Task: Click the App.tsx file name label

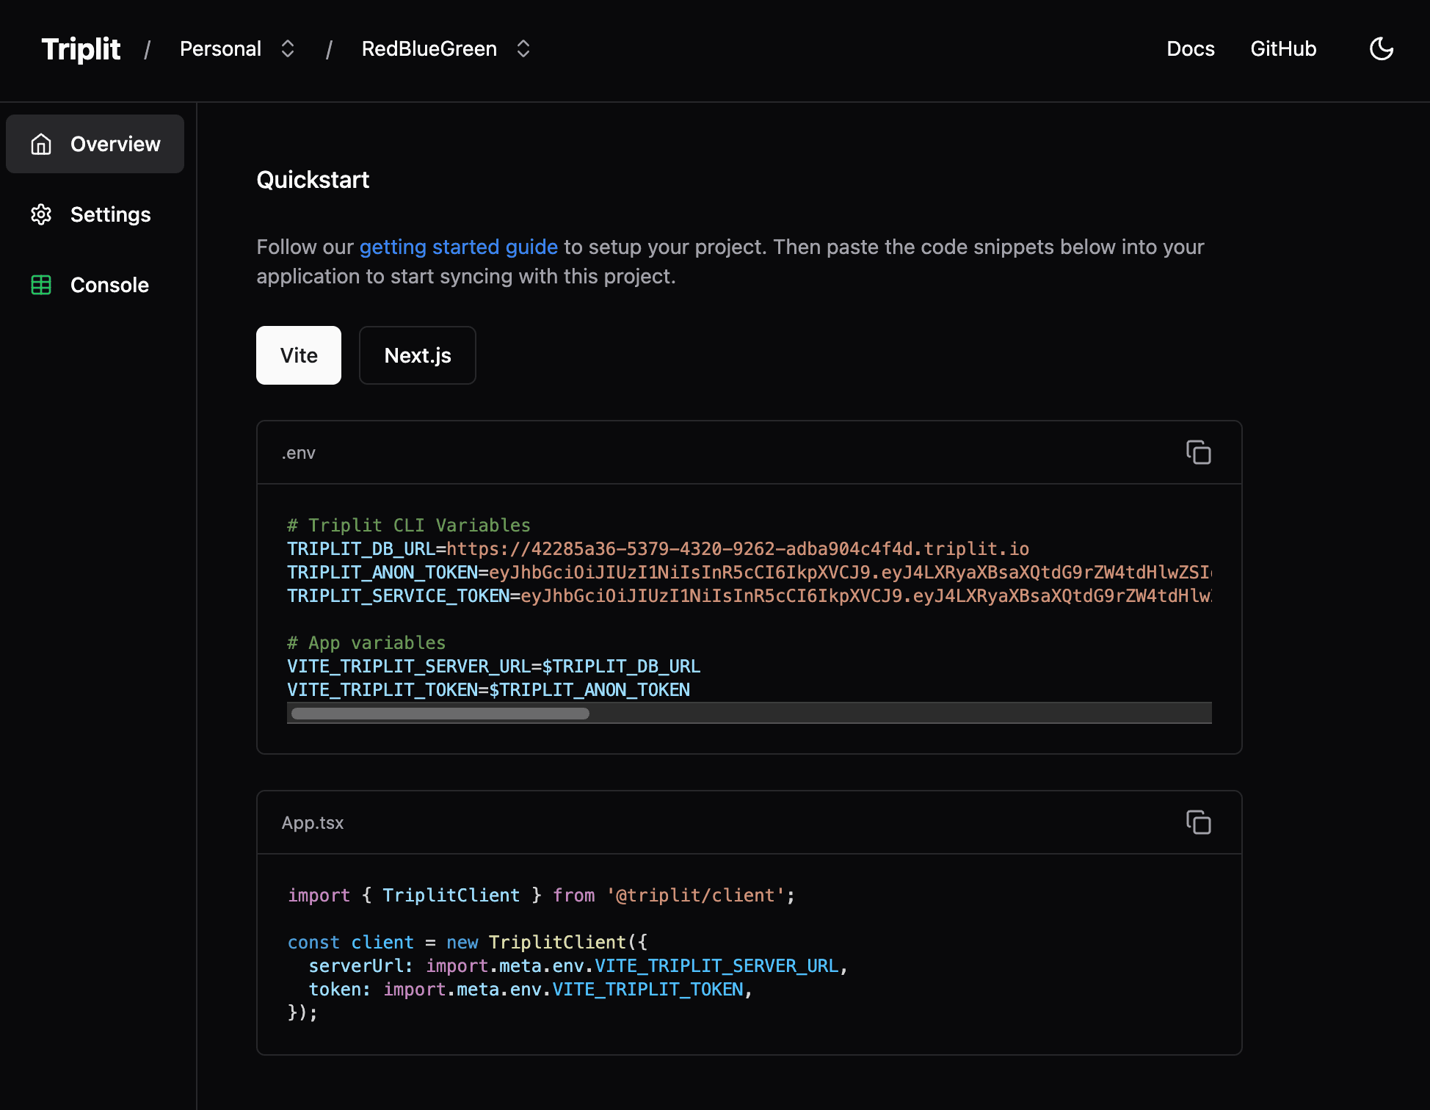Action: click(313, 823)
